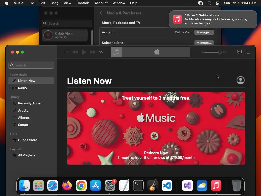
Task: Select Calub Viem Apple ID in Settings sidebar
Action: (x=65, y=35)
